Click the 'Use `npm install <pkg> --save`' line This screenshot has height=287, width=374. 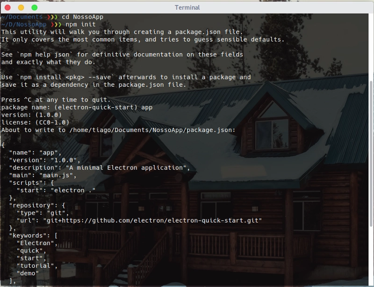126,77
